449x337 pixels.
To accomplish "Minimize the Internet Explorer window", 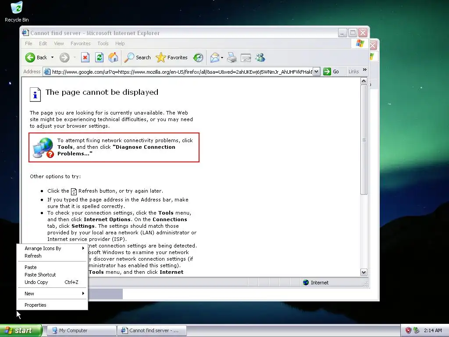I will coord(342,32).
